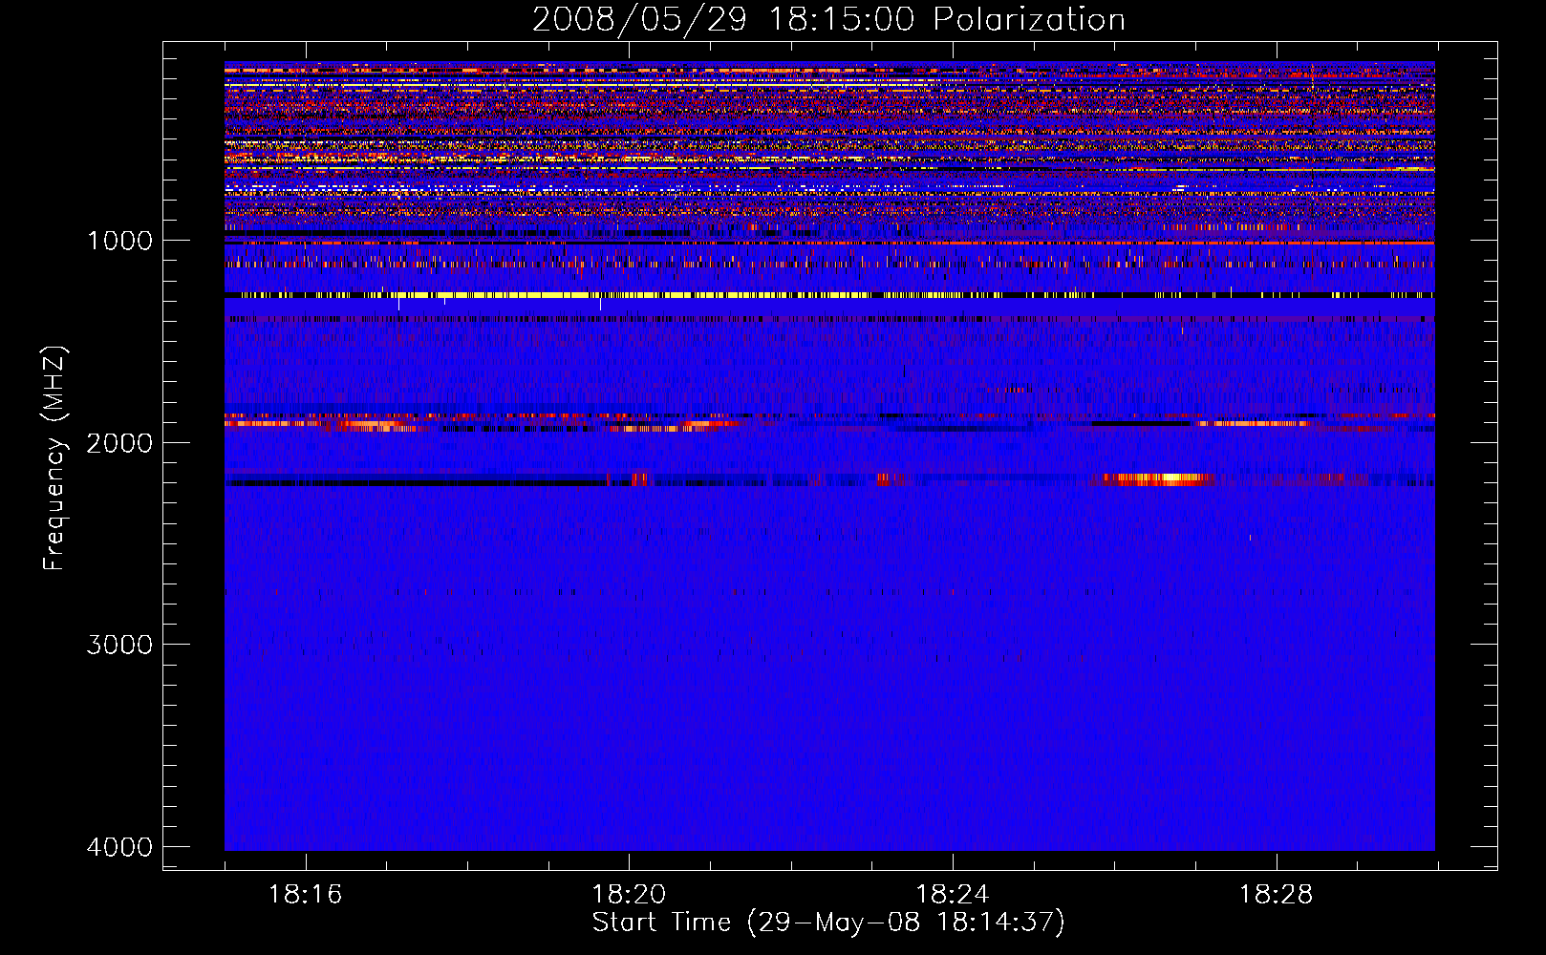
Task: Click the 18:16 time tick label
Action: click(305, 895)
